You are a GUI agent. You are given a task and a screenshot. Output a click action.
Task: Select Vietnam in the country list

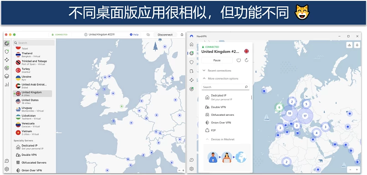[x=32, y=133]
